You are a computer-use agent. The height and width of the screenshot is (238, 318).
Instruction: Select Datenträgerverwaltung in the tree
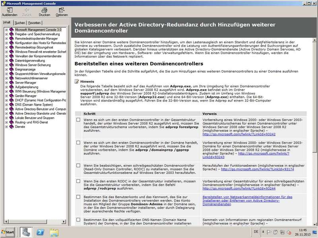pos(30,61)
